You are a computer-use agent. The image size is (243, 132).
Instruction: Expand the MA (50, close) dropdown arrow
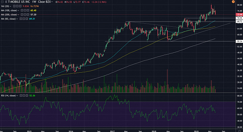pos(17,19)
